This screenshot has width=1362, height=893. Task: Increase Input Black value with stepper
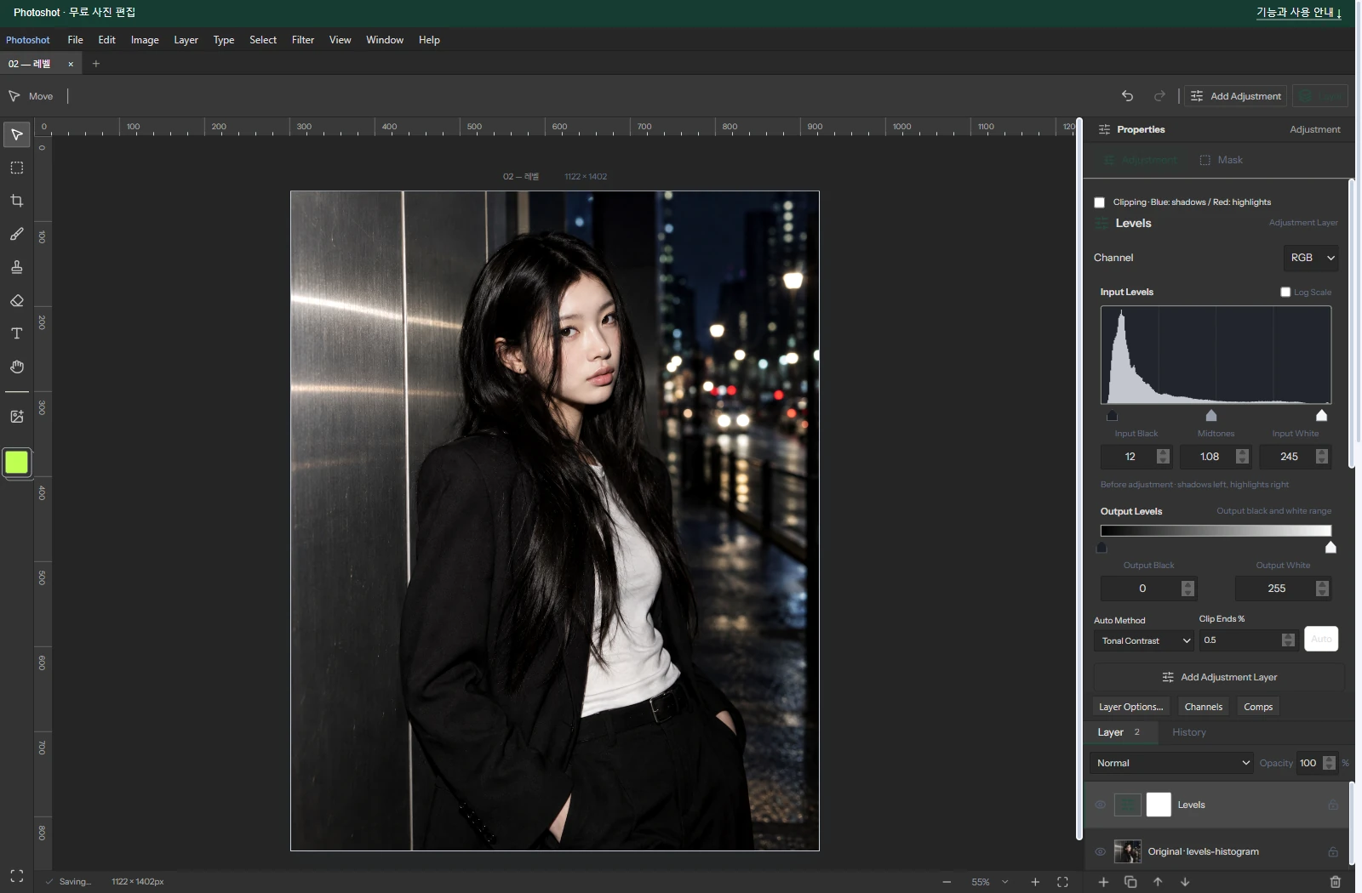[x=1164, y=452]
